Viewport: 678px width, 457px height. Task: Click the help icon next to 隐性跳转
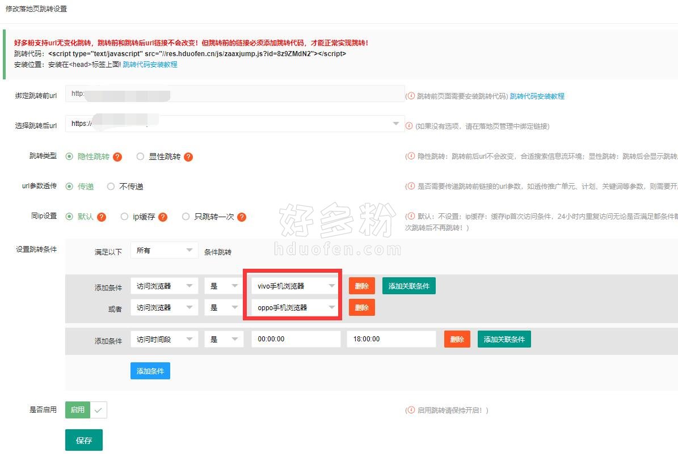[117, 157]
